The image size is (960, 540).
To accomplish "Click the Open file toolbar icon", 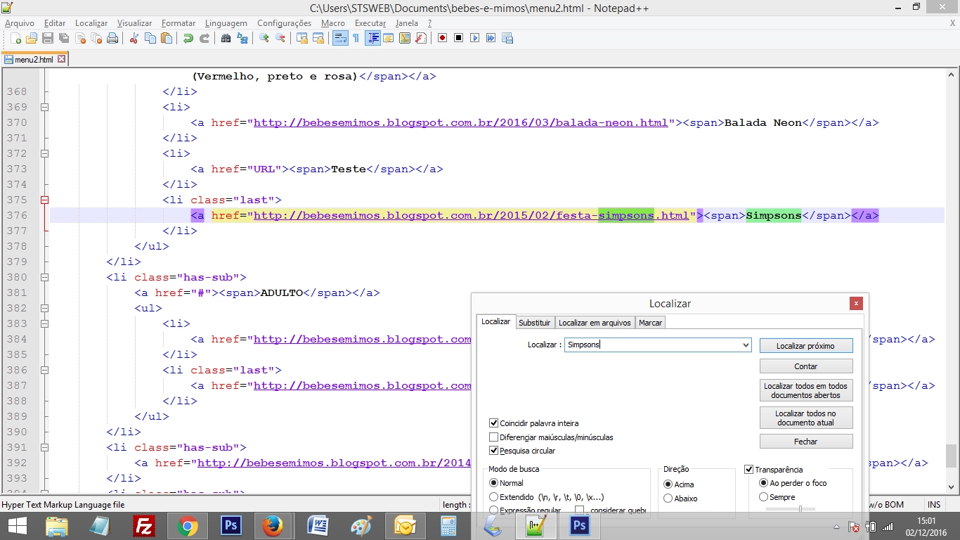I will (x=32, y=38).
